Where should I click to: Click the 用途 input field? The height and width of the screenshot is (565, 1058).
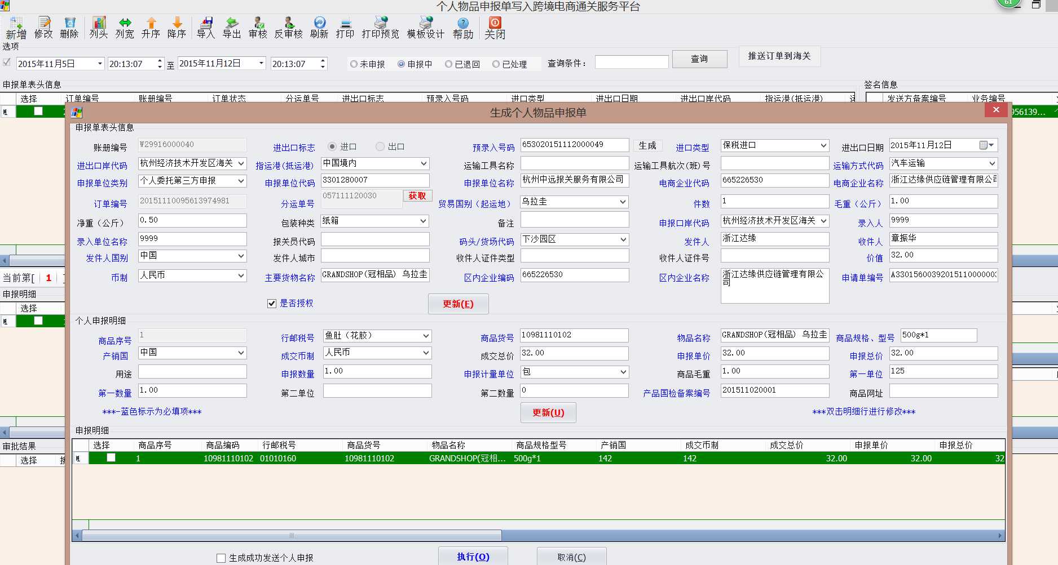(x=192, y=372)
